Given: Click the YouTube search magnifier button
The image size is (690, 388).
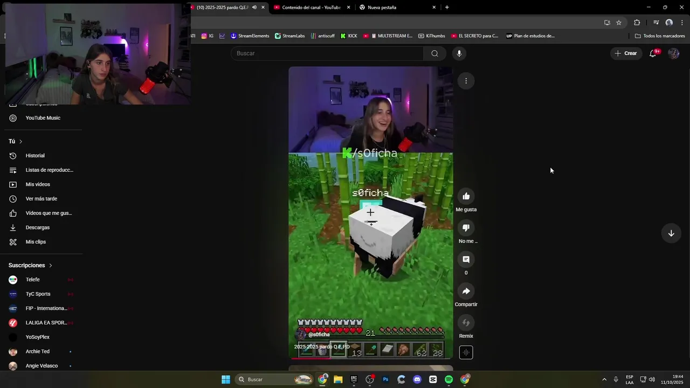Looking at the screenshot, I should [x=434, y=53].
